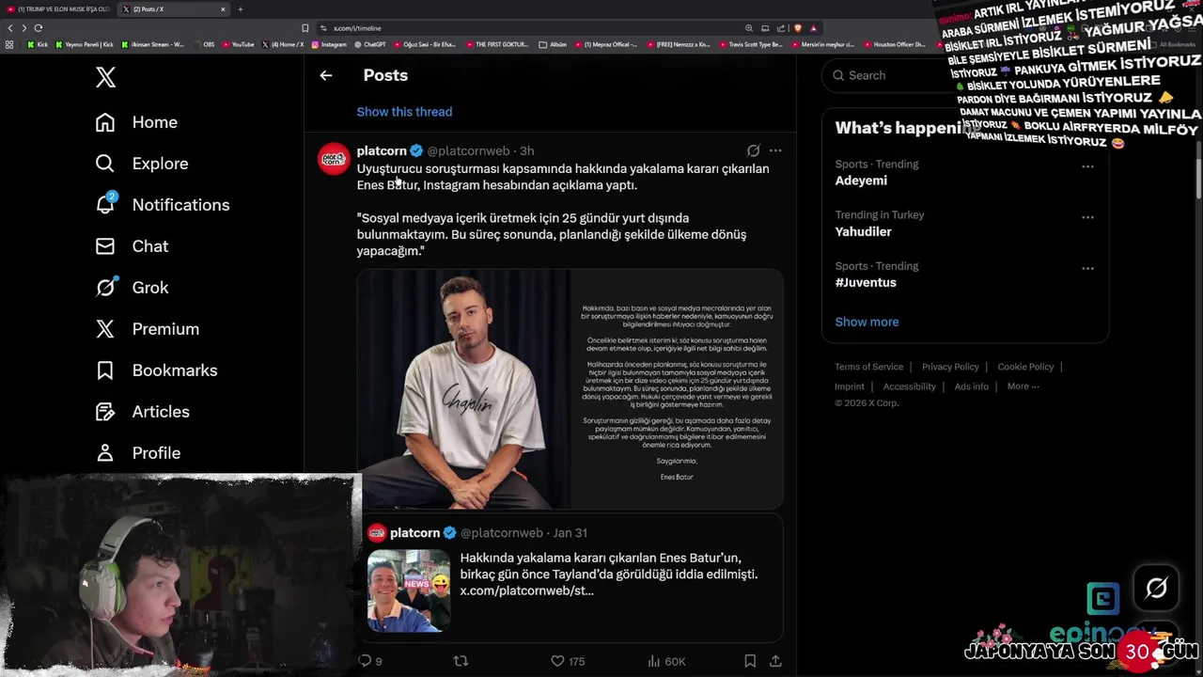Open the Yahudiler trending topic
Image resolution: width=1203 pixels, height=677 pixels.
click(x=863, y=231)
